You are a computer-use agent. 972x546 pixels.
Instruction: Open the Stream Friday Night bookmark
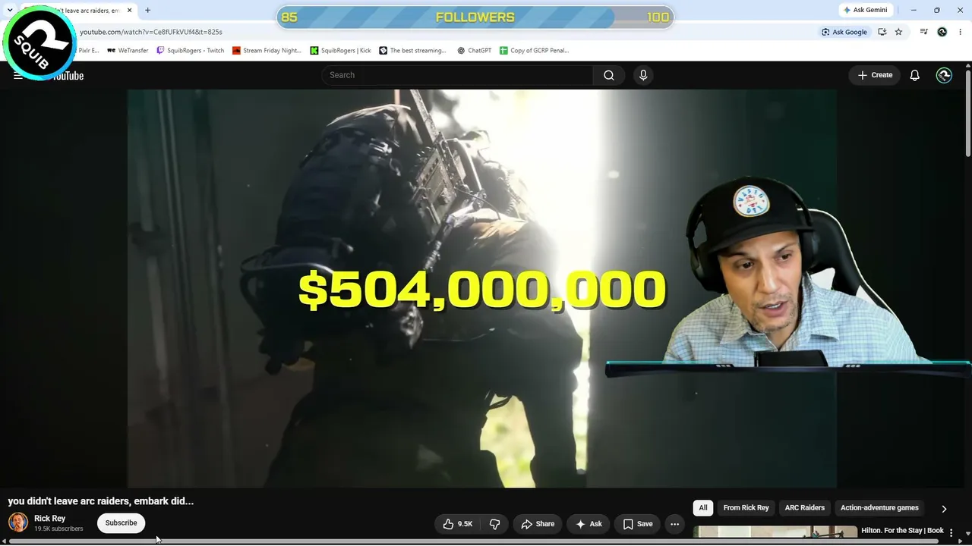[267, 51]
